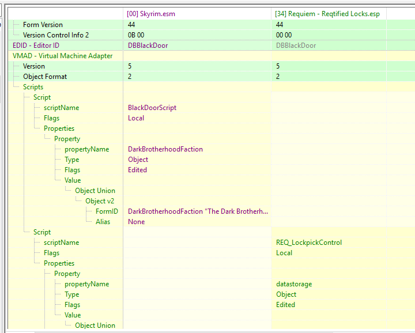
Task: Select Form Version value 44 in Requiem column
Action: tap(280, 25)
